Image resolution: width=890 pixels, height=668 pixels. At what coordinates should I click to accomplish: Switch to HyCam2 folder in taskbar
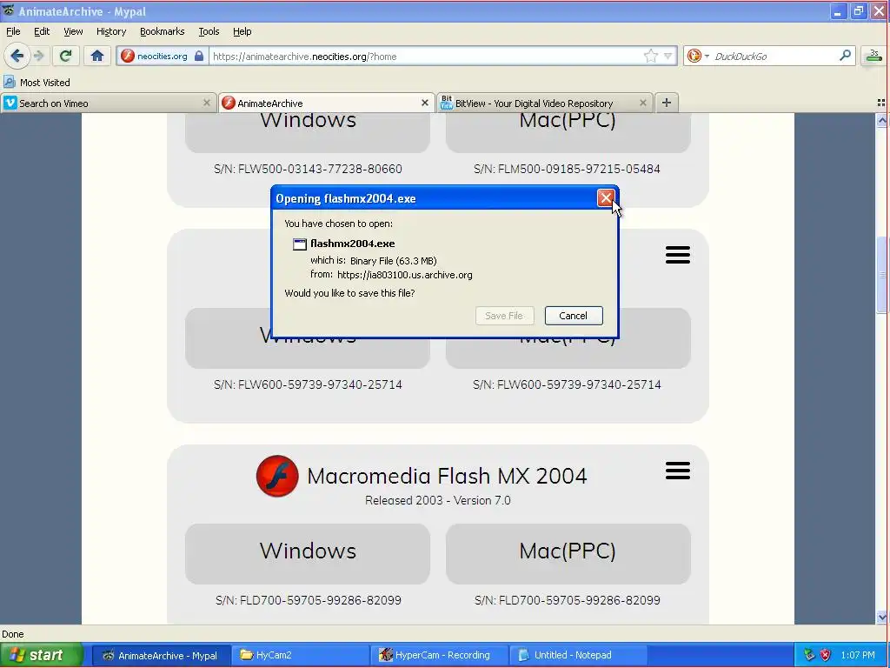point(299,655)
